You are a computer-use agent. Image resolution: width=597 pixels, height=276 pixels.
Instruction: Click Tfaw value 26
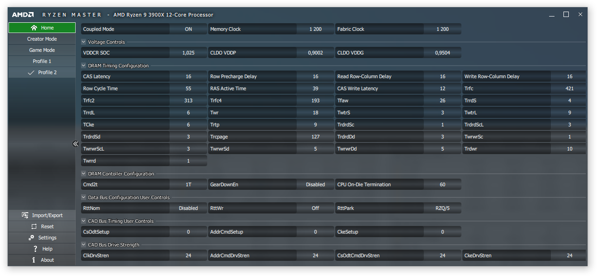pos(443,100)
